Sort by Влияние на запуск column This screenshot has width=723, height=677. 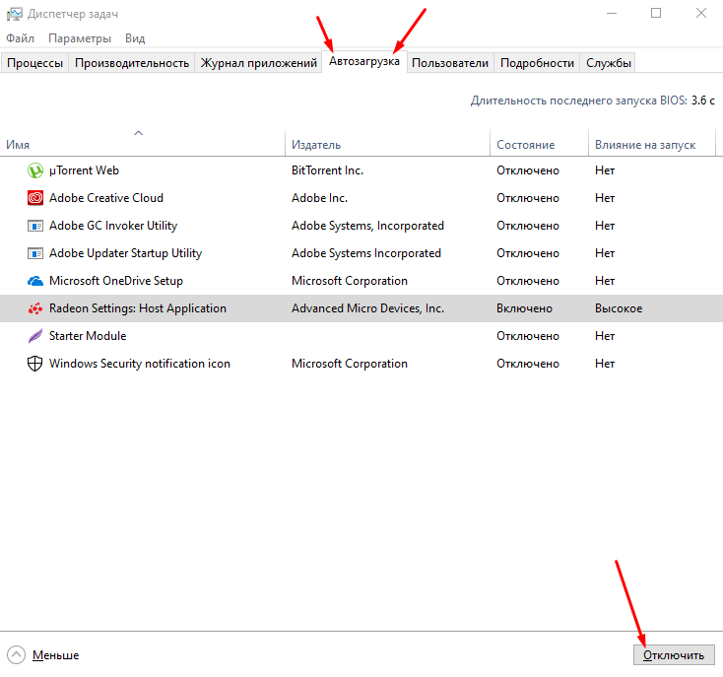[652, 145]
